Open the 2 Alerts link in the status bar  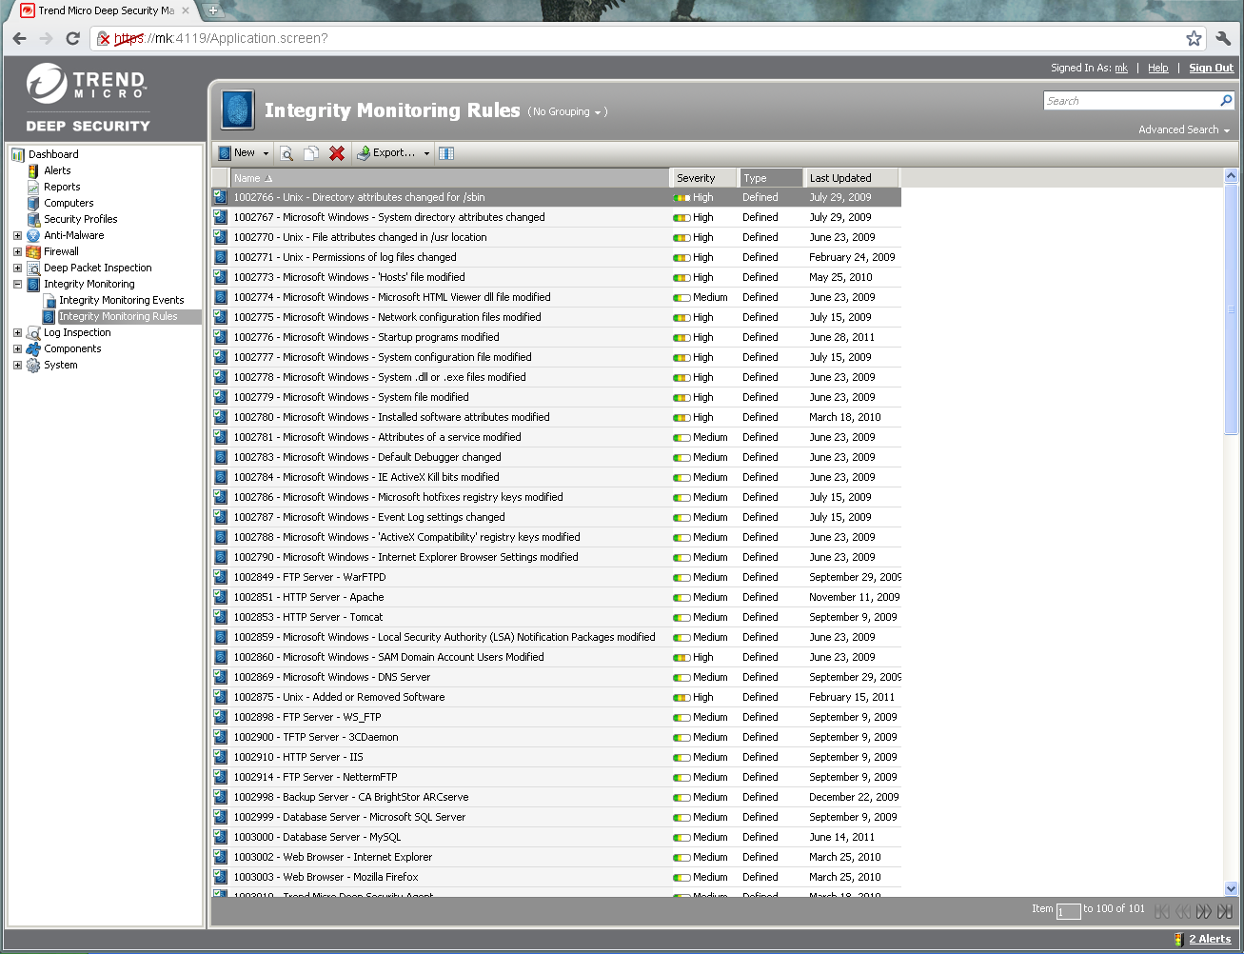pyautogui.click(x=1210, y=940)
